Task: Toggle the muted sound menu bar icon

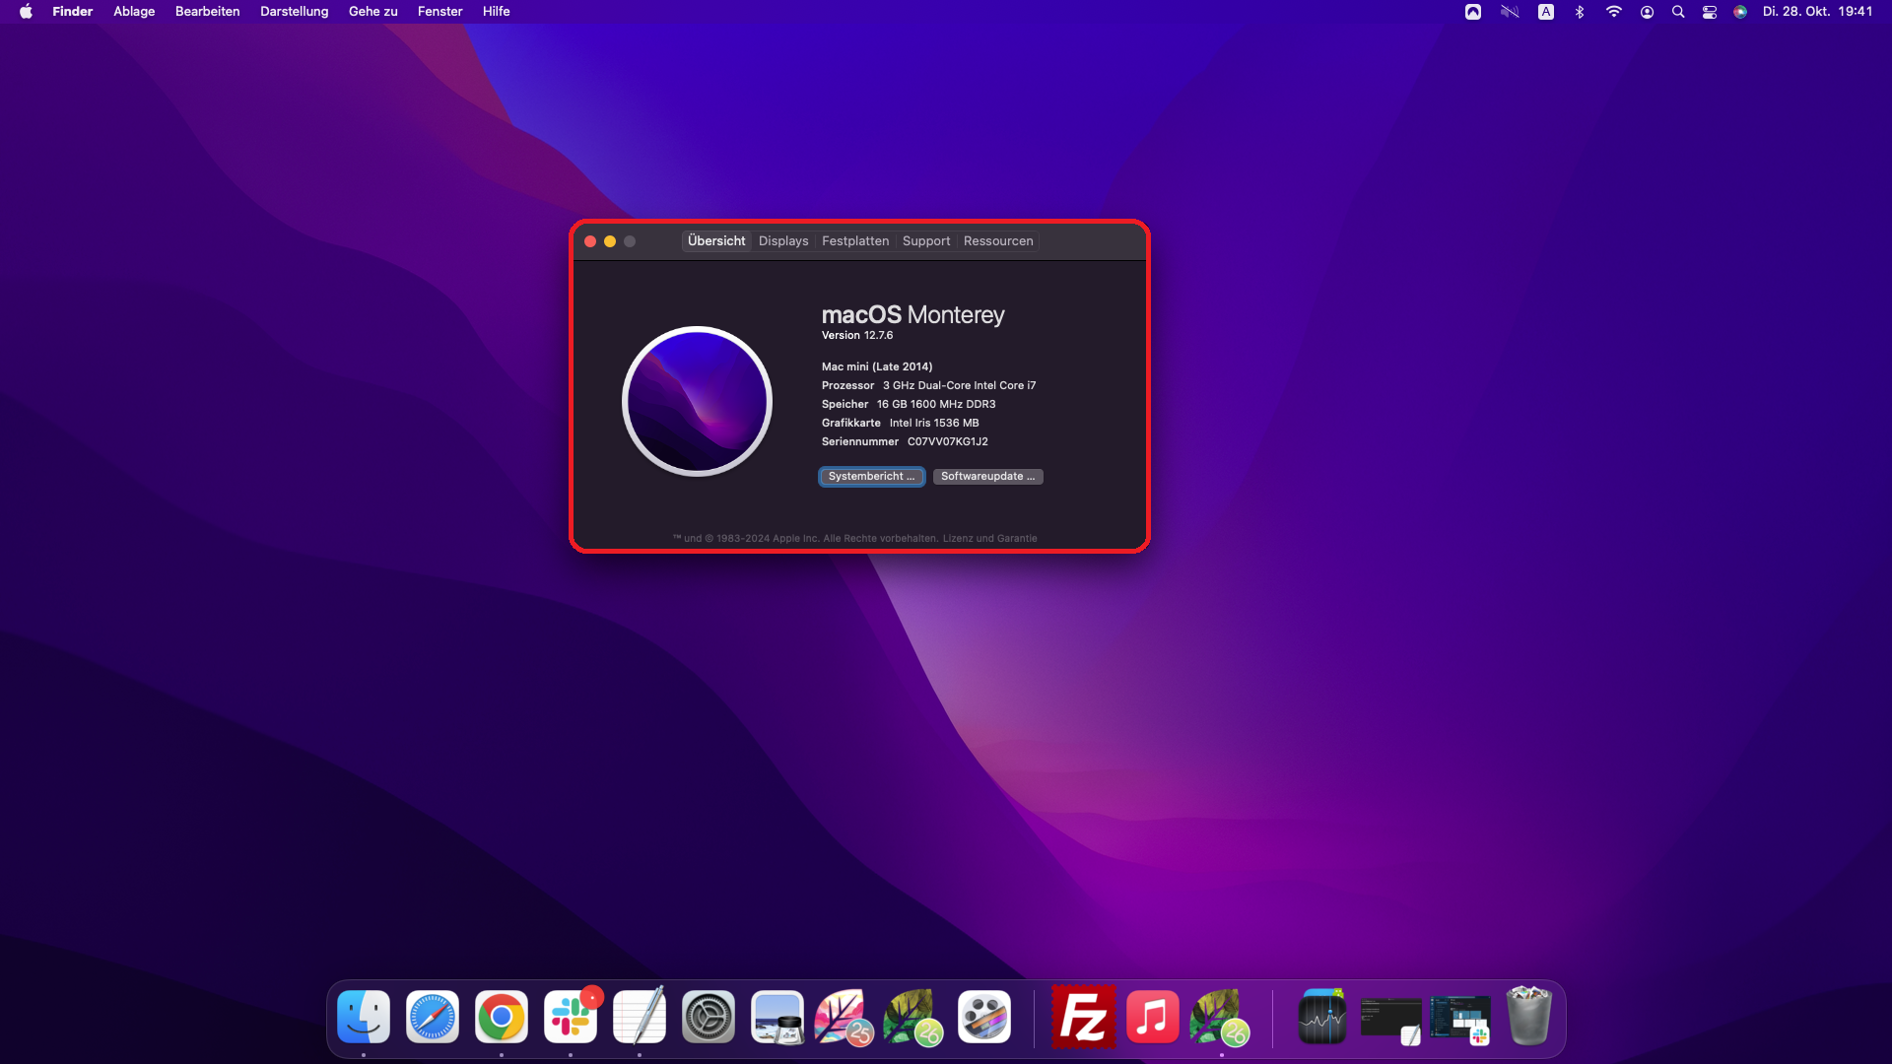Action: 1510,12
